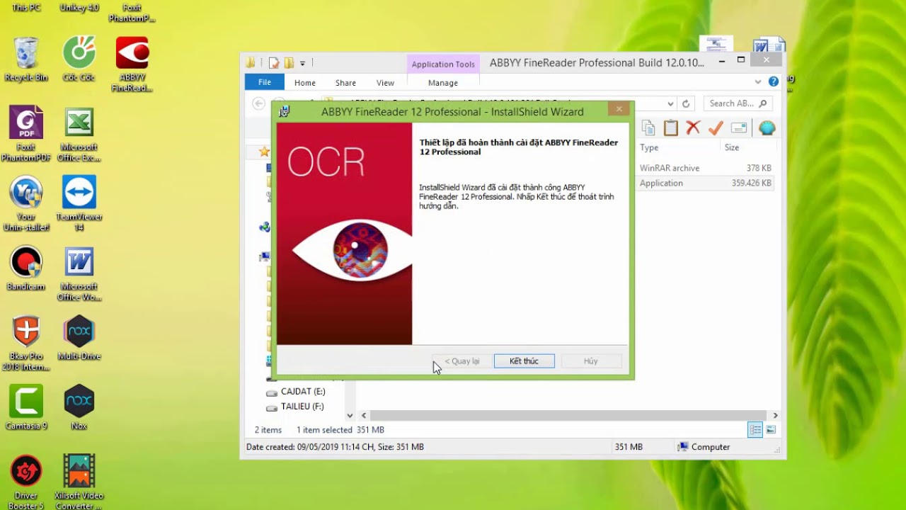Image resolution: width=906 pixels, height=510 pixels.
Task: Click the blue shell globe icon
Action: (x=767, y=127)
